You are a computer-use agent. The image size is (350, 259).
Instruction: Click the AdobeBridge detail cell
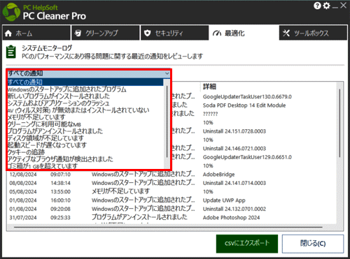click(218, 175)
